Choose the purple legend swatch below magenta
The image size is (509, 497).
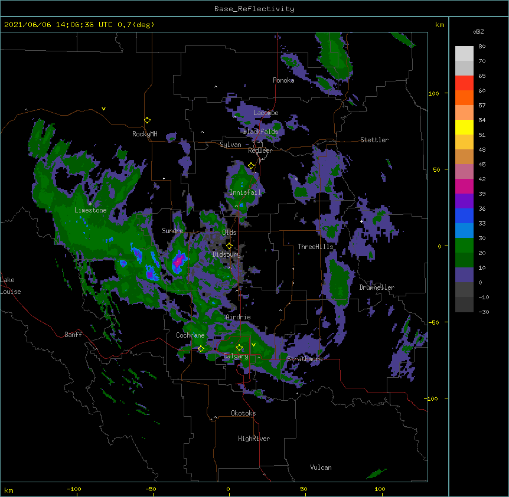(464, 201)
